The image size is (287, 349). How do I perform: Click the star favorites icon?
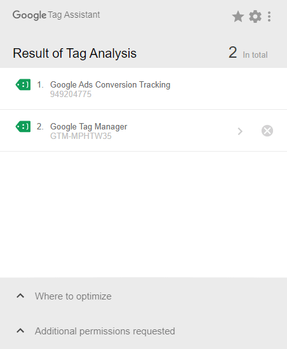tap(238, 16)
